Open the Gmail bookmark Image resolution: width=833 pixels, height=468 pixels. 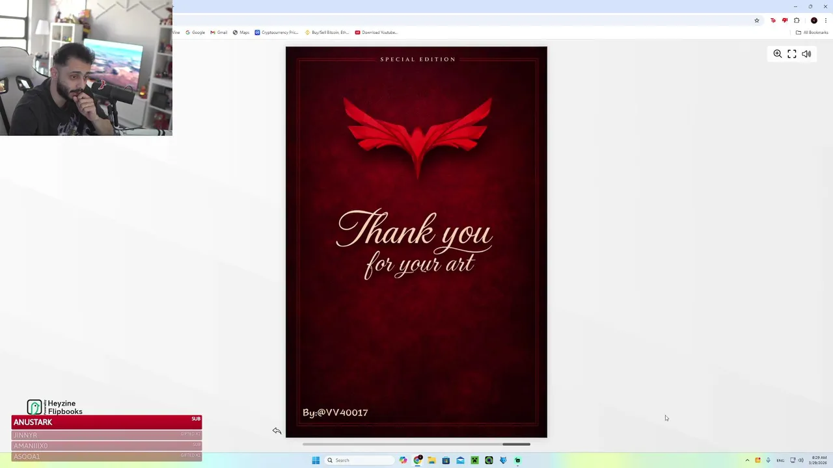point(219,32)
